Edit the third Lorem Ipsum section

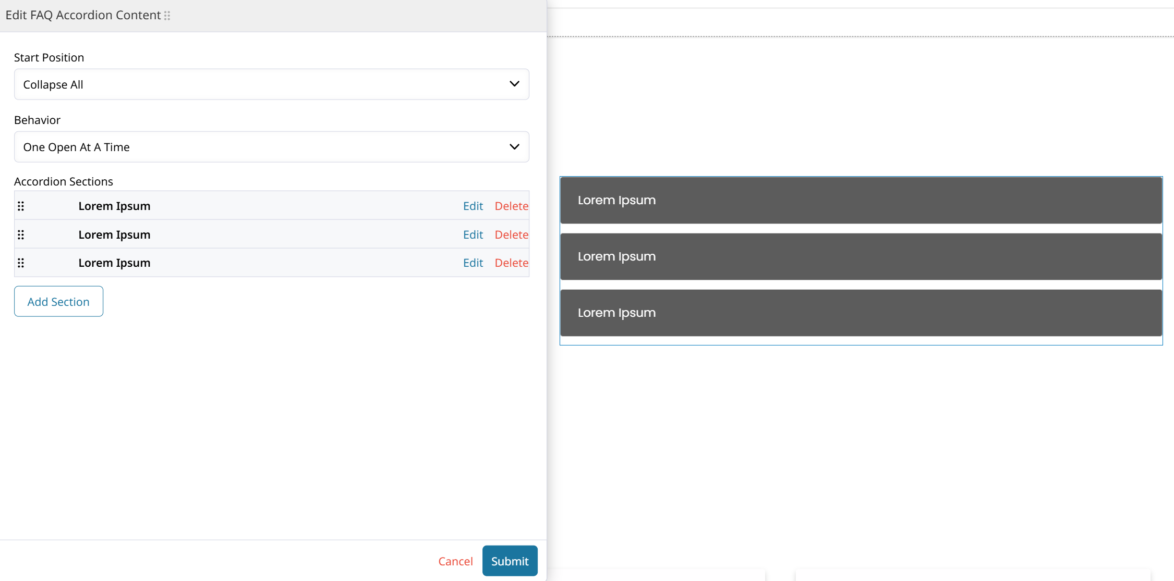(473, 263)
